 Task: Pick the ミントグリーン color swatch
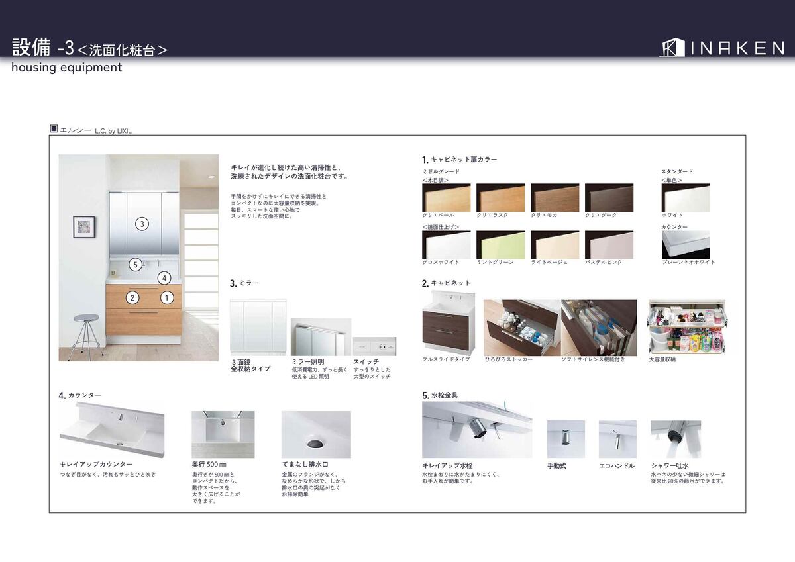[x=500, y=245]
